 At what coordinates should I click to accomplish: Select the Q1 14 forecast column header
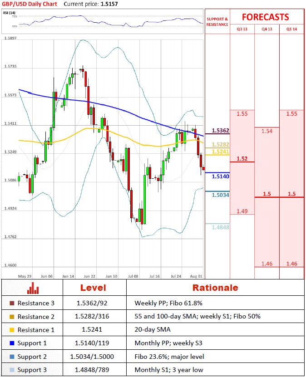pyautogui.click(x=291, y=29)
